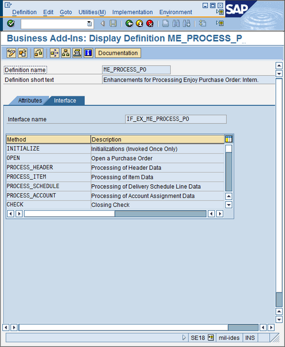285x347 pixels.
Task: Switch to the Attributes tab
Action: tap(30, 101)
